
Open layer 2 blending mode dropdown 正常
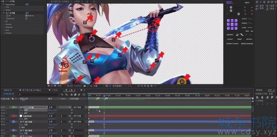click(x=52, y=107)
